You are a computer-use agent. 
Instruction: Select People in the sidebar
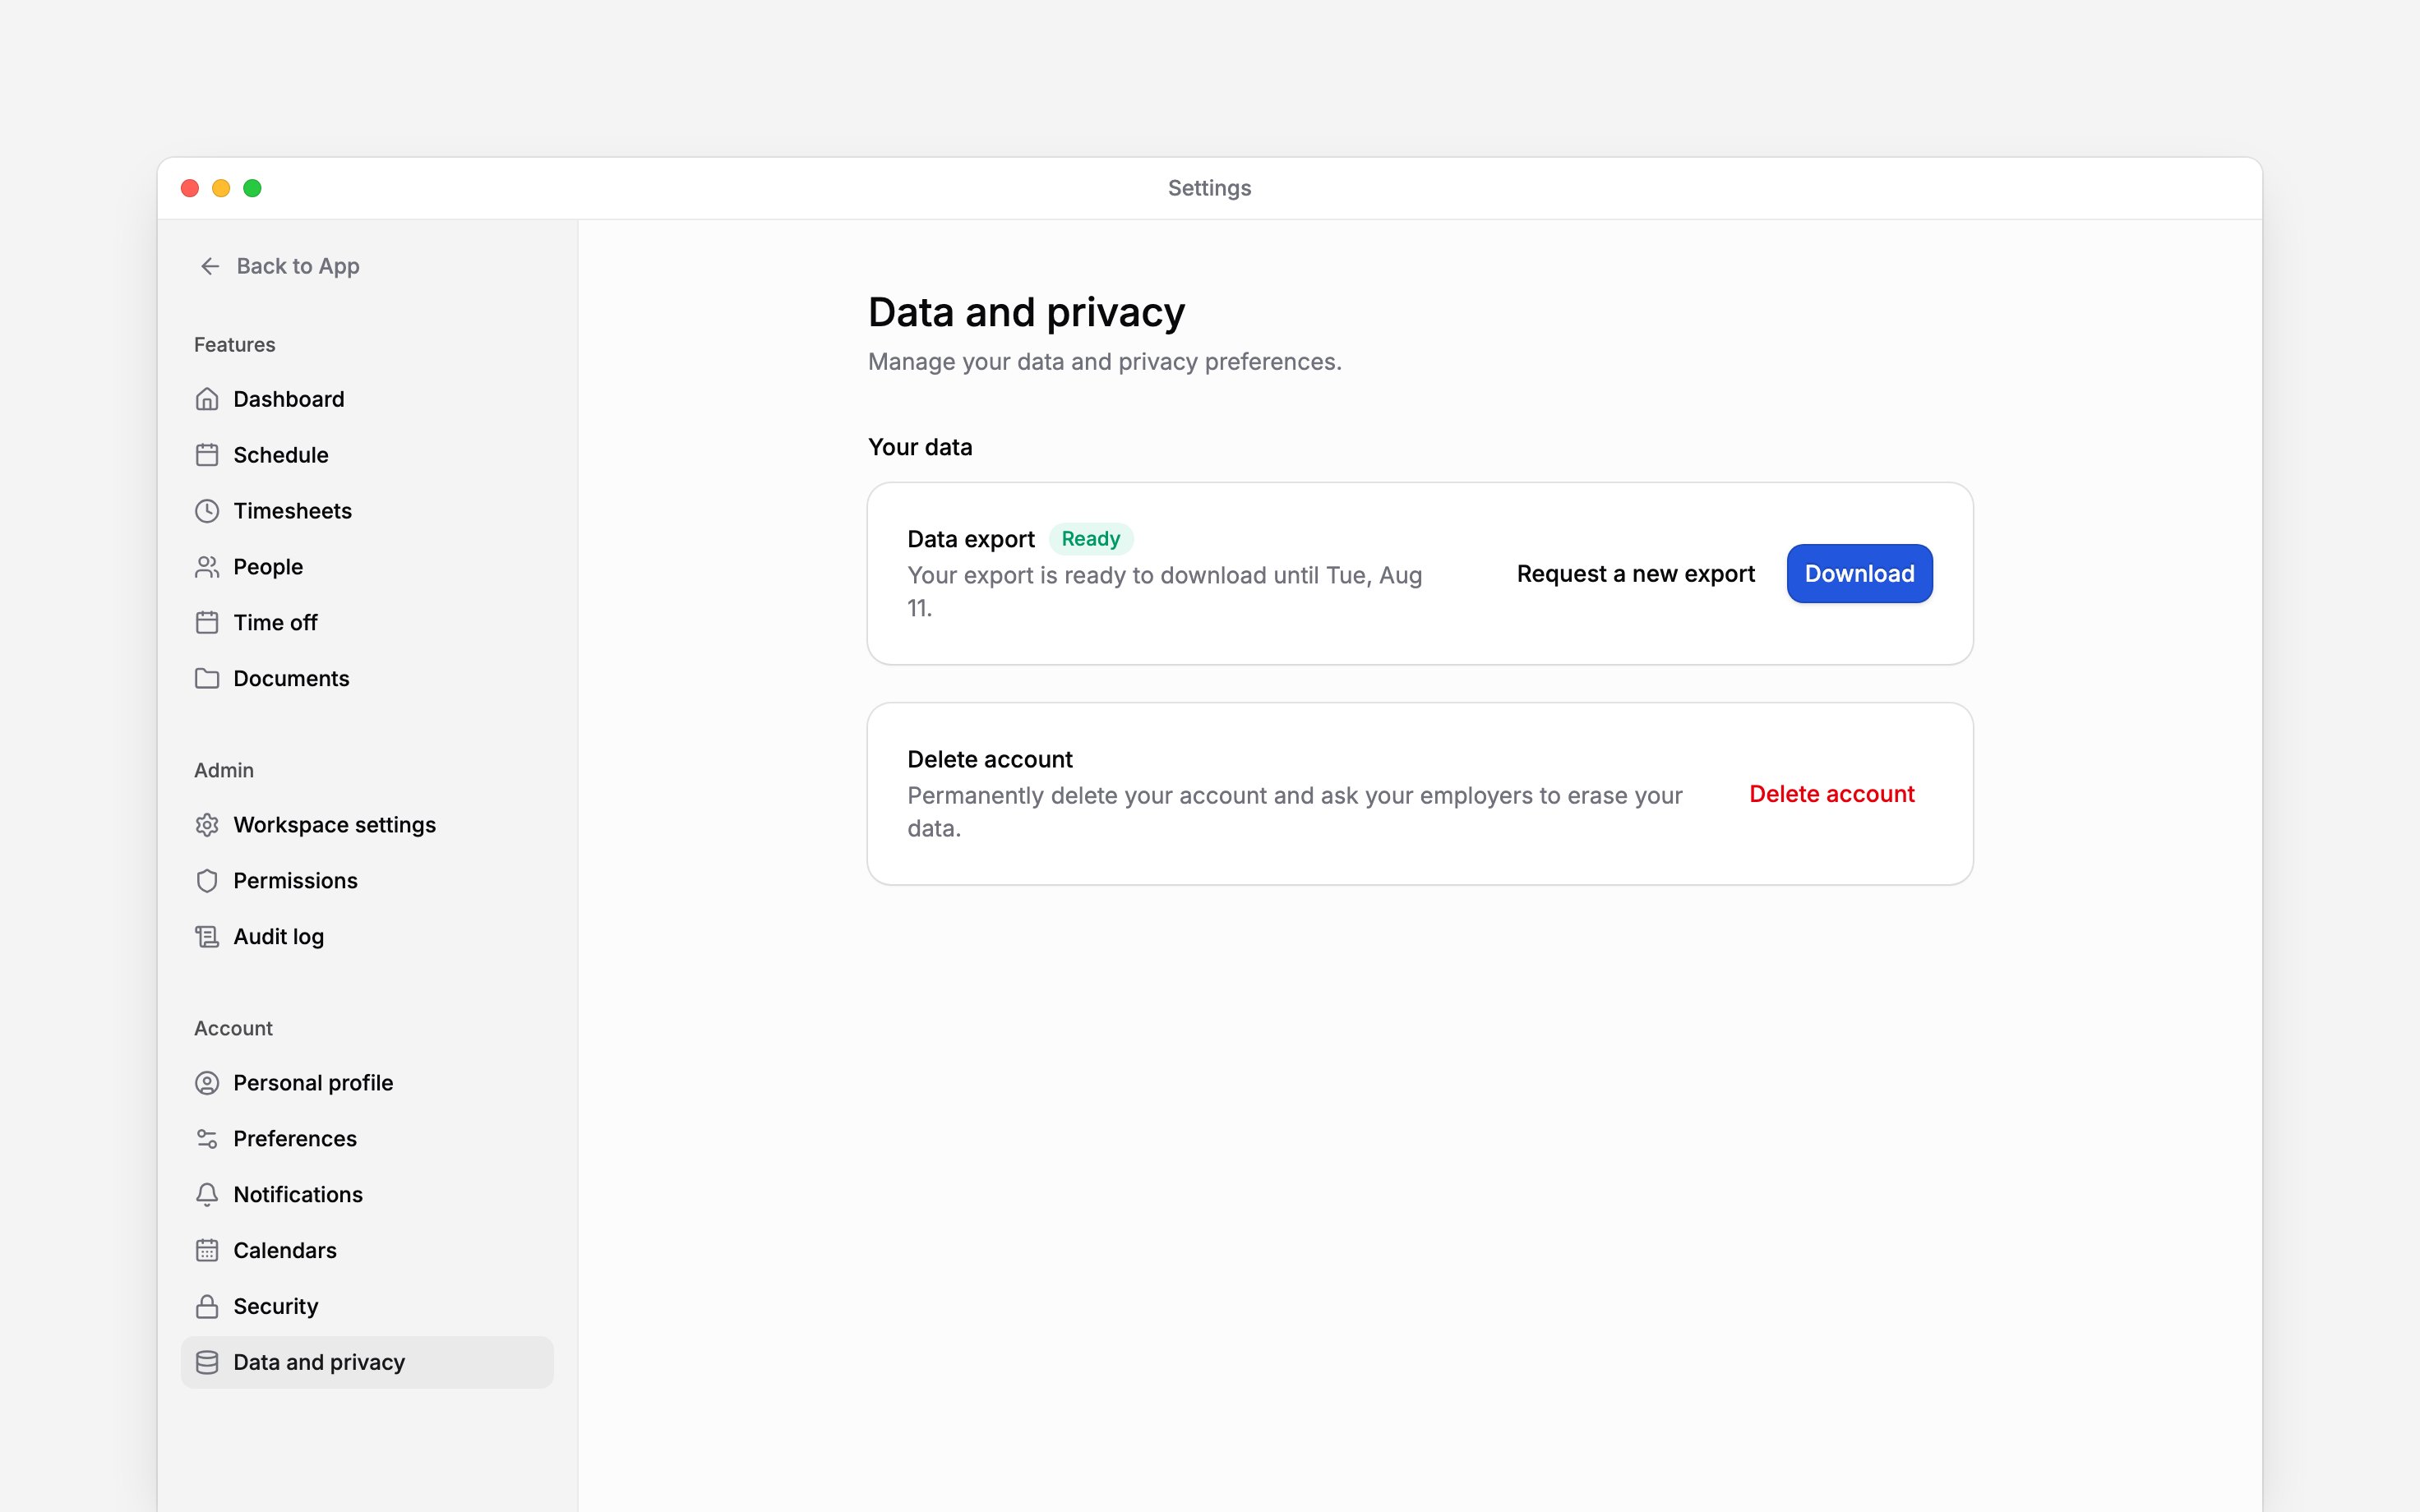tap(367, 567)
